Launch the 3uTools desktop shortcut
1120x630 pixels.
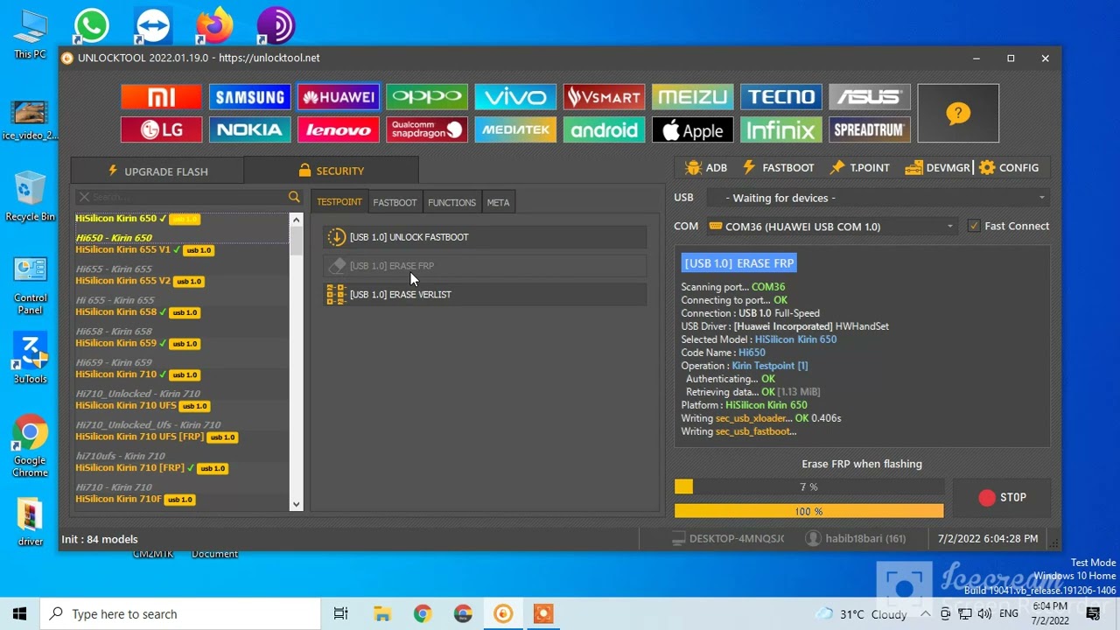(30, 358)
